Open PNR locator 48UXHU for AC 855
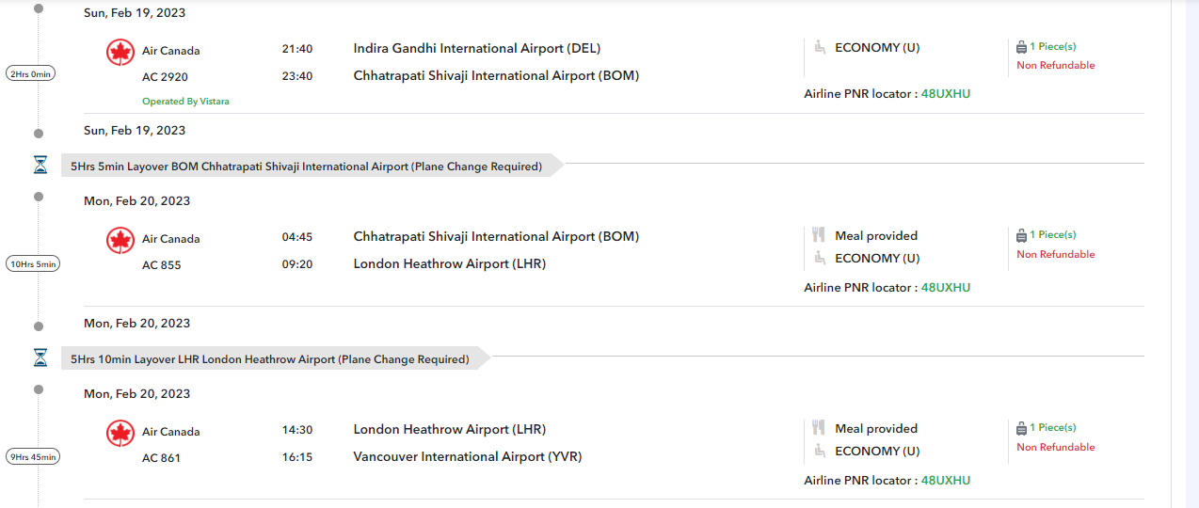 pyautogui.click(x=945, y=288)
